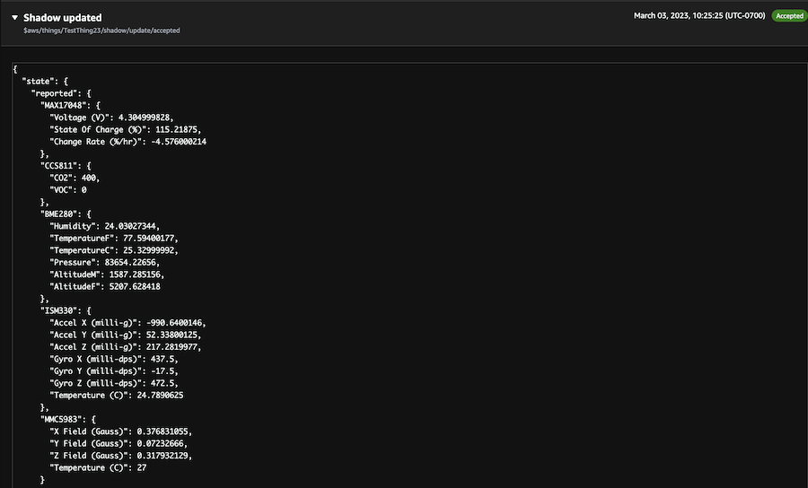The height and width of the screenshot is (488, 808).
Task: Select the "ISM330" sensor key
Action: 61,310
